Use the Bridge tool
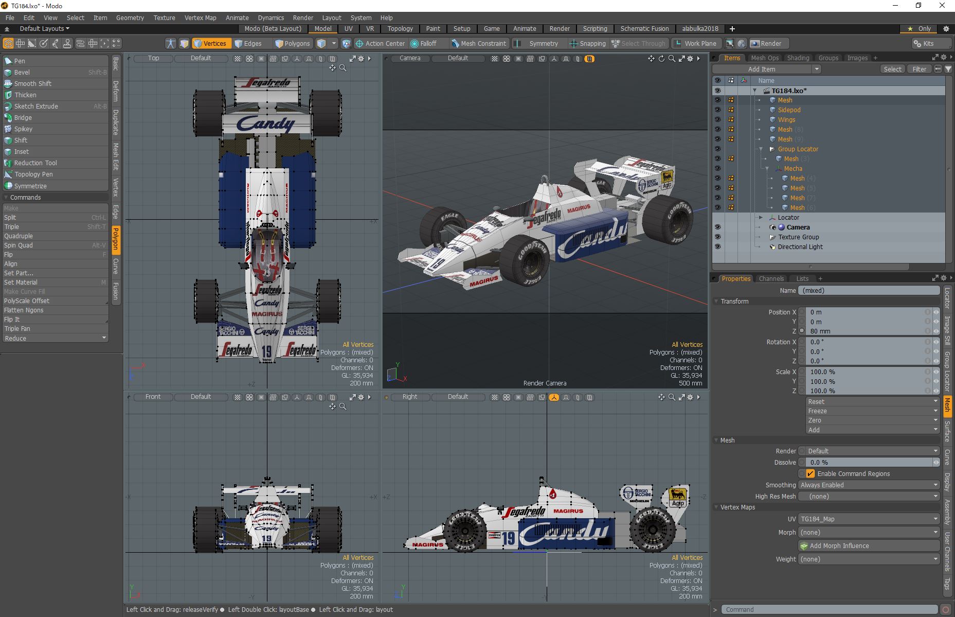Viewport: 955px width, 617px height. [x=55, y=117]
